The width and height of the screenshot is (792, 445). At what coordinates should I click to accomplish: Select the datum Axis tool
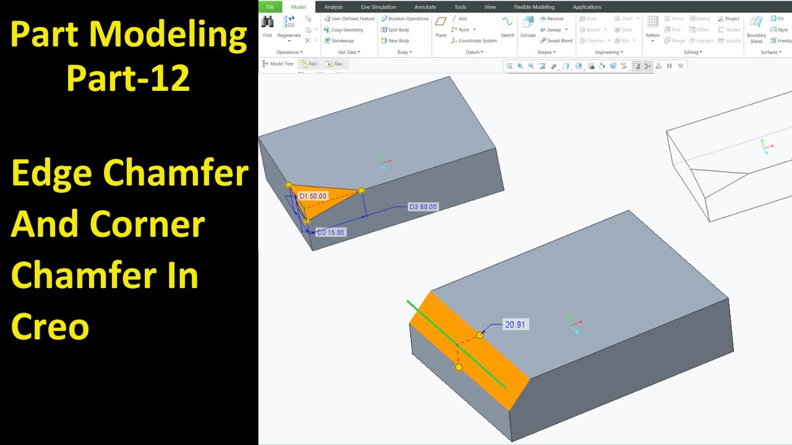tap(459, 19)
